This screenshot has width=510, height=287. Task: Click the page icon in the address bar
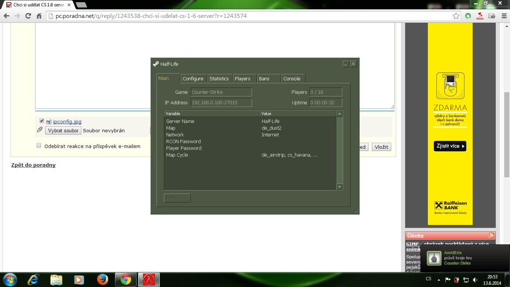click(x=51, y=16)
